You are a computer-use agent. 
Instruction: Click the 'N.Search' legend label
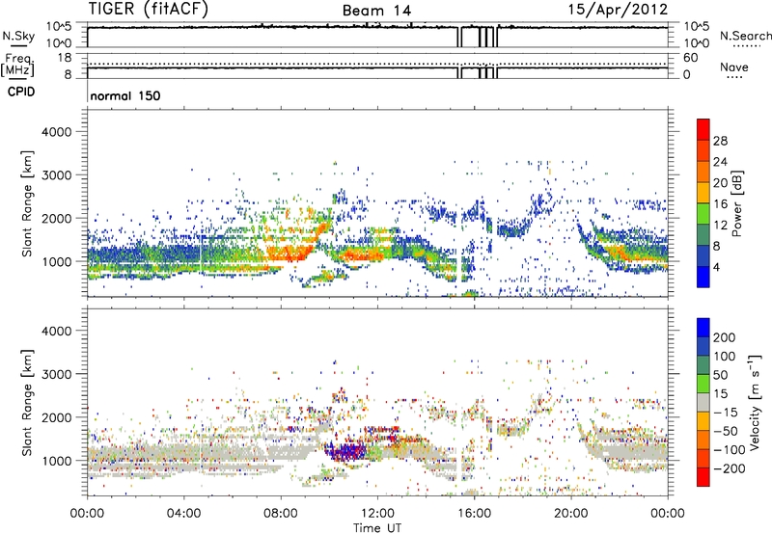(x=746, y=36)
